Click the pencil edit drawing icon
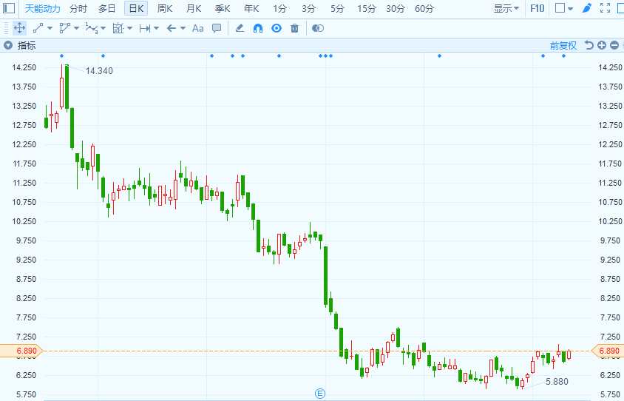Screen dimensions: 624x401 240,28
